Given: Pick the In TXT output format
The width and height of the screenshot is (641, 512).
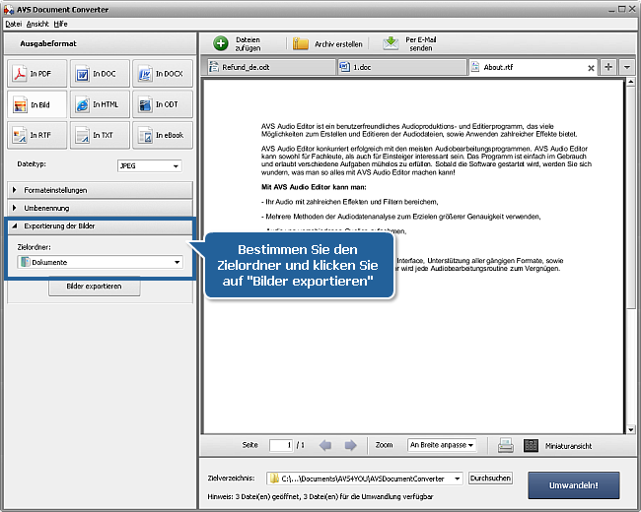Looking at the screenshot, I should point(100,135).
